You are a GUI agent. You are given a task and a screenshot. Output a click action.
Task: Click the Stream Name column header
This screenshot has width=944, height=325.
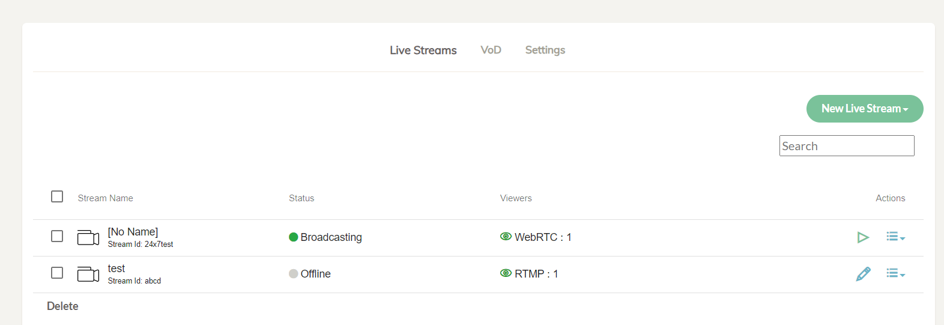click(105, 198)
